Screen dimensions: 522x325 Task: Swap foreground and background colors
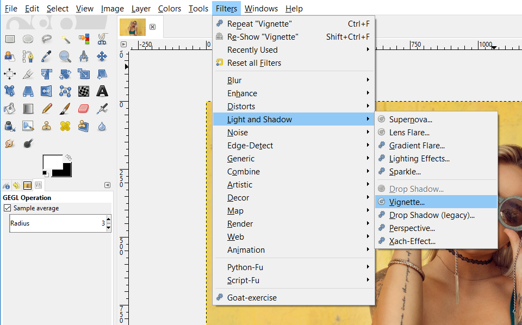(69, 157)
